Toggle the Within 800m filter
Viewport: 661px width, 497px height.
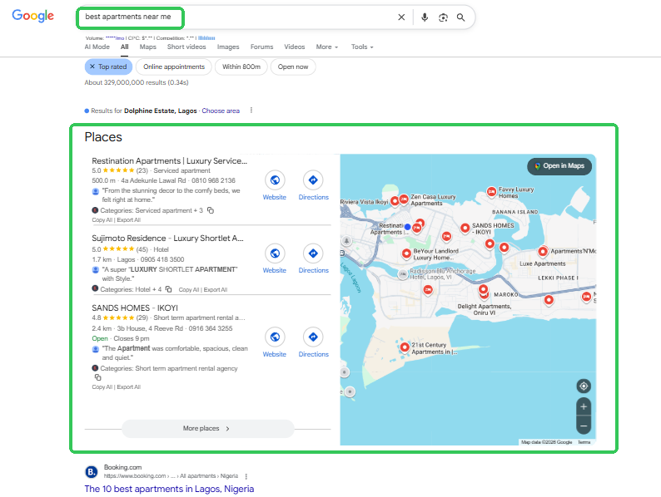coord(241,66)
